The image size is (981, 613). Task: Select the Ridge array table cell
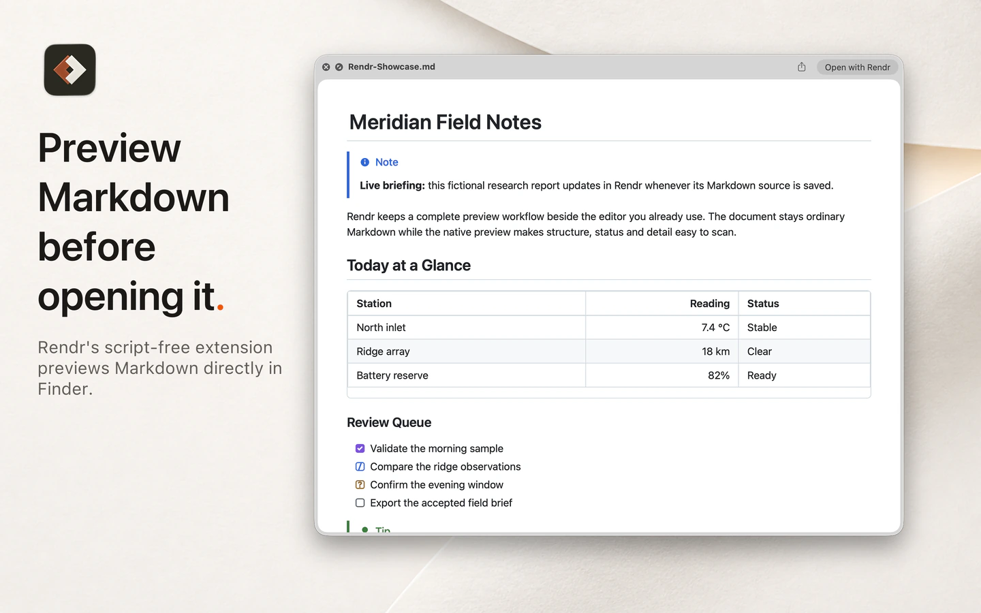click(x=467, y=351)
